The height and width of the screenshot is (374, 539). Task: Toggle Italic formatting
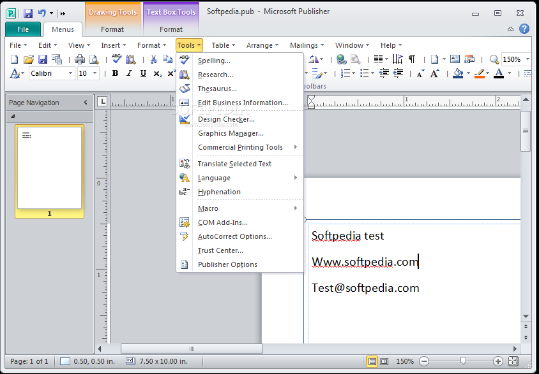pos(129,73)
